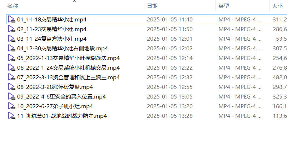This screenshot has height=161, width=287.
Task: Sort files by the 日期 column header
Action: (x=152, y=6)
